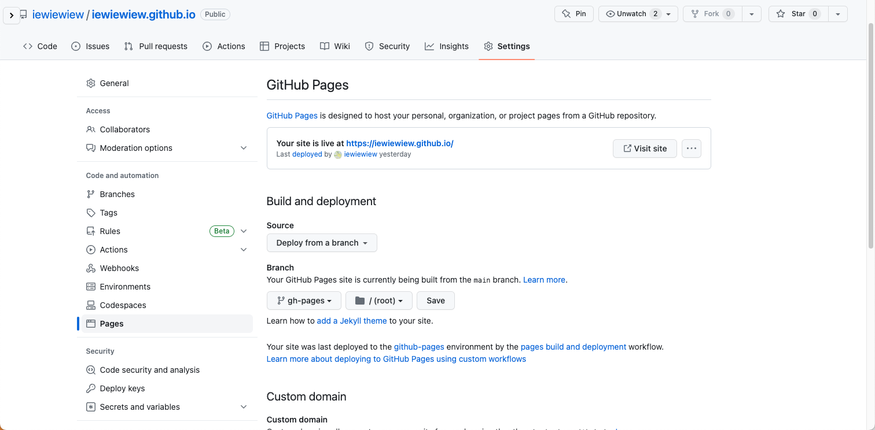Click the Collaborators people icon
875x430 pixels.
91,129
